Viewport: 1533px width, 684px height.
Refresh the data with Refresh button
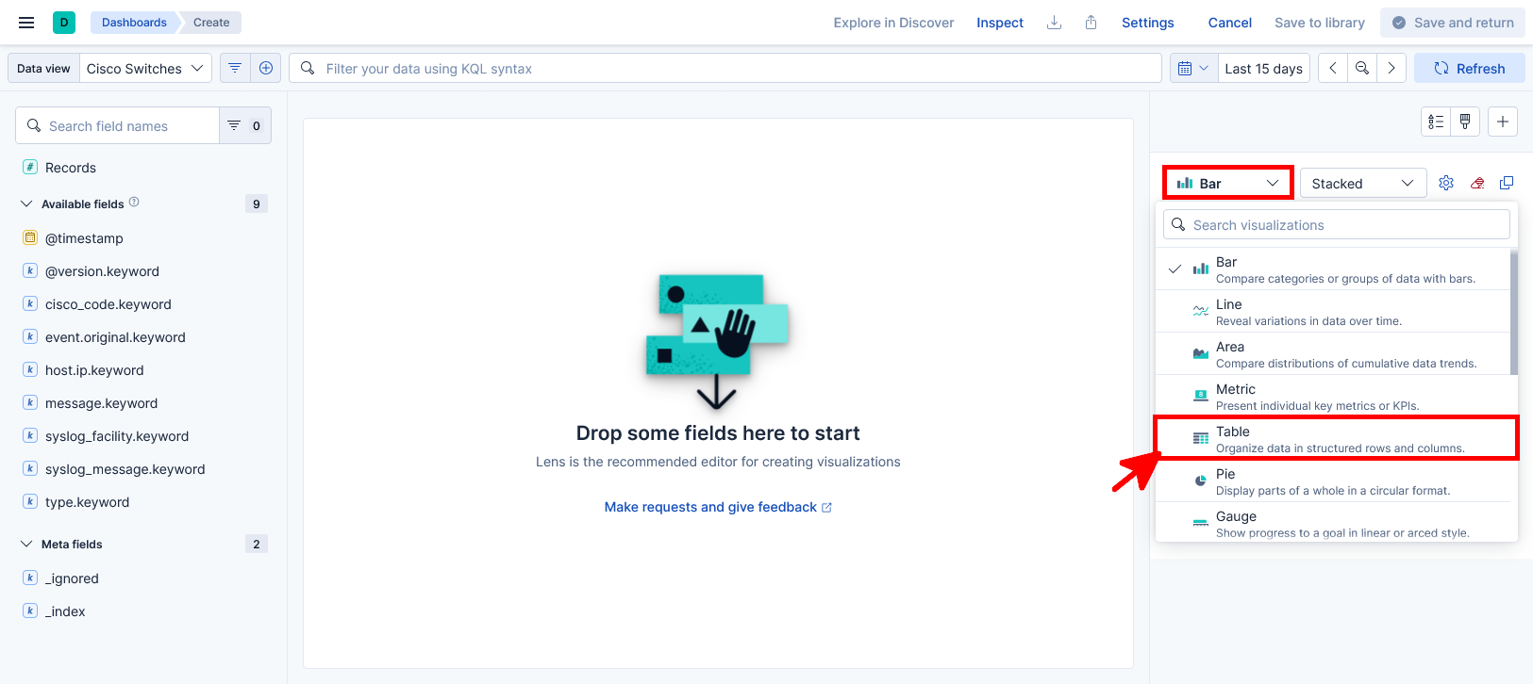click(1470, 68)
